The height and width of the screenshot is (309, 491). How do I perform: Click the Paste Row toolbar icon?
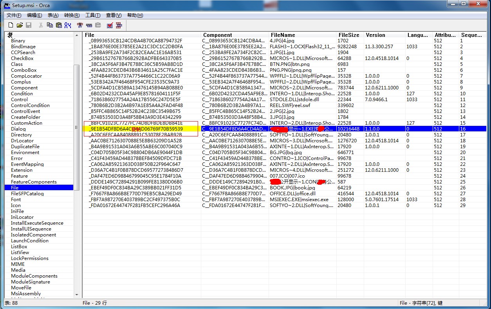[x=98, y=25]
